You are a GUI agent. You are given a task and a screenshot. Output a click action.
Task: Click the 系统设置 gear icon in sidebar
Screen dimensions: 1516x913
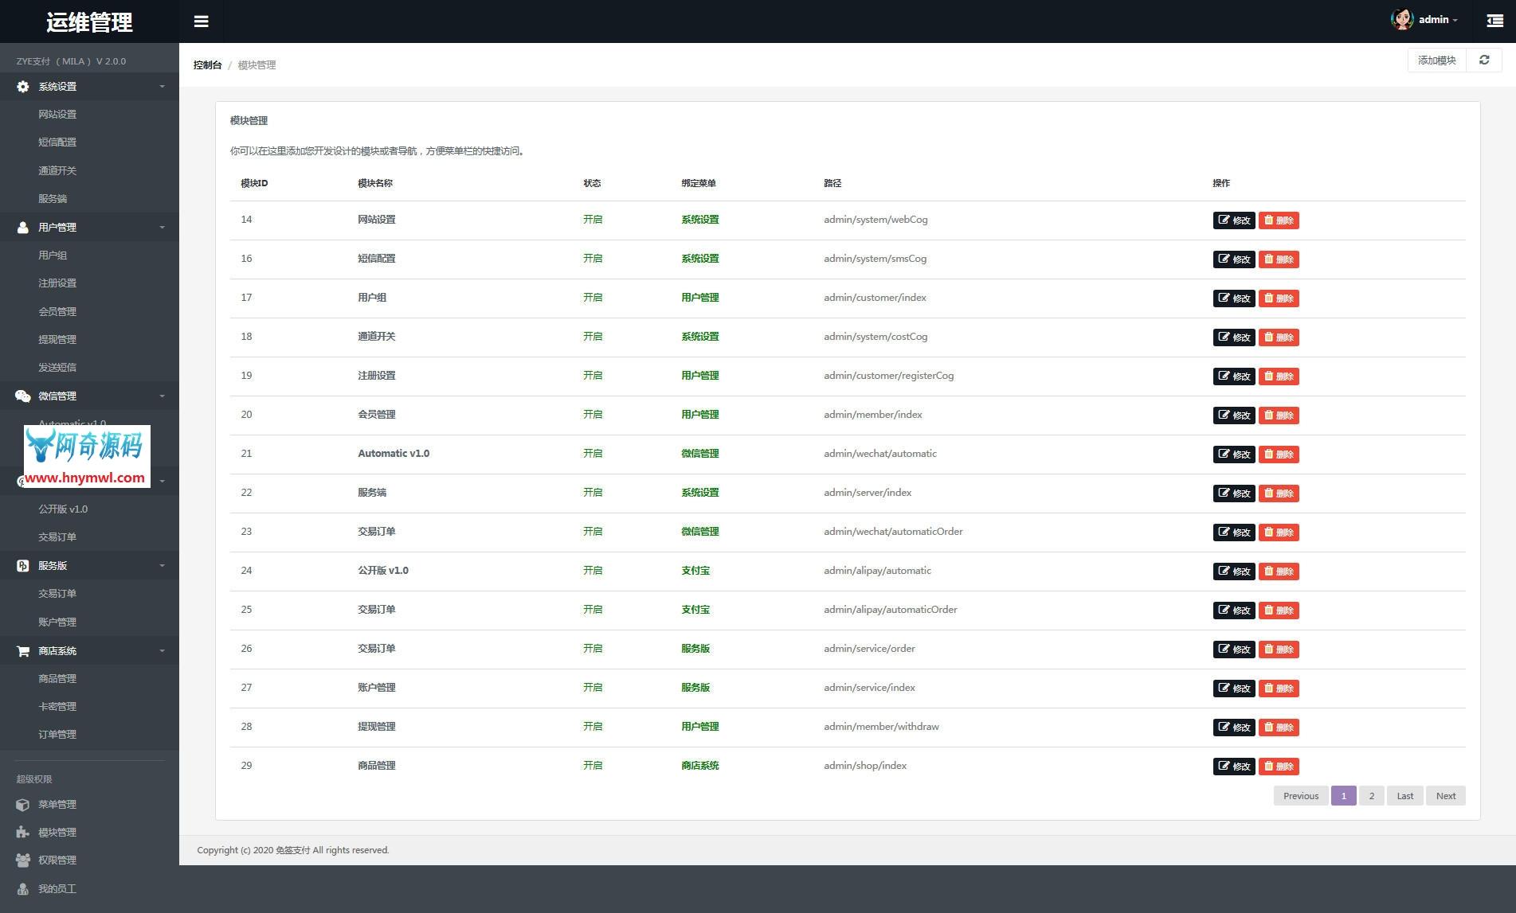(x=23, y=87)
